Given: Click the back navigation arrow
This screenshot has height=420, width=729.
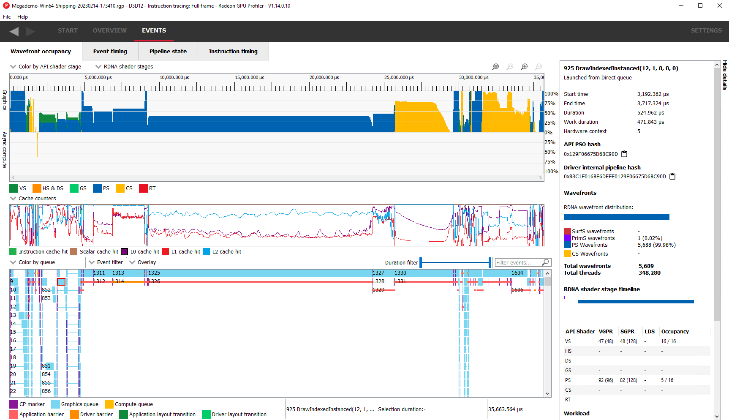Looking at the screenshot, I should click(14, 31).
